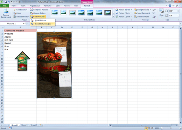Image resolution: width=182 pixels, height=130 pixels.
Task: Switch to Normal view in status bar
Action: tap(146, 128)
